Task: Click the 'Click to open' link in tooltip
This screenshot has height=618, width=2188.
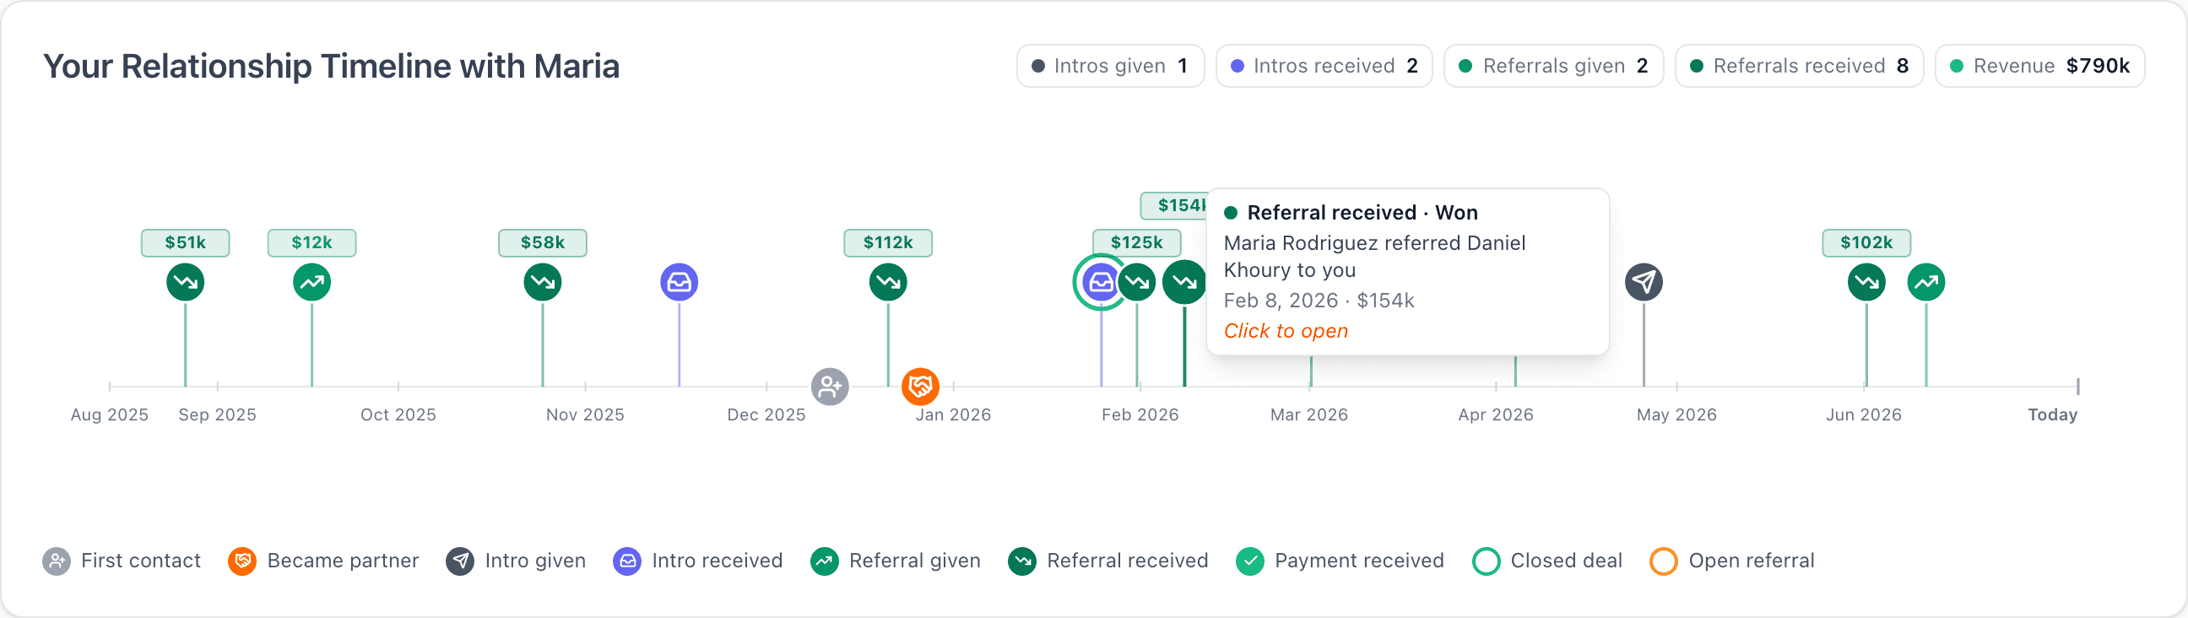Action: pyautogui.click(x=1286, y=332)
